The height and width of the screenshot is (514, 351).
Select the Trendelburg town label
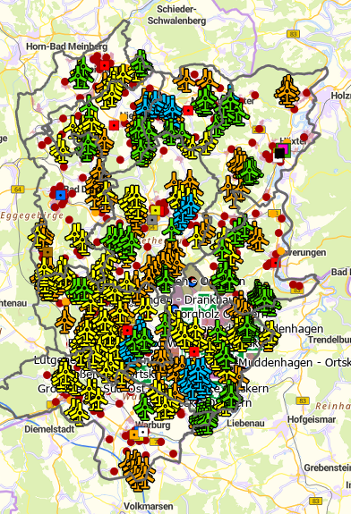point(330,340)
